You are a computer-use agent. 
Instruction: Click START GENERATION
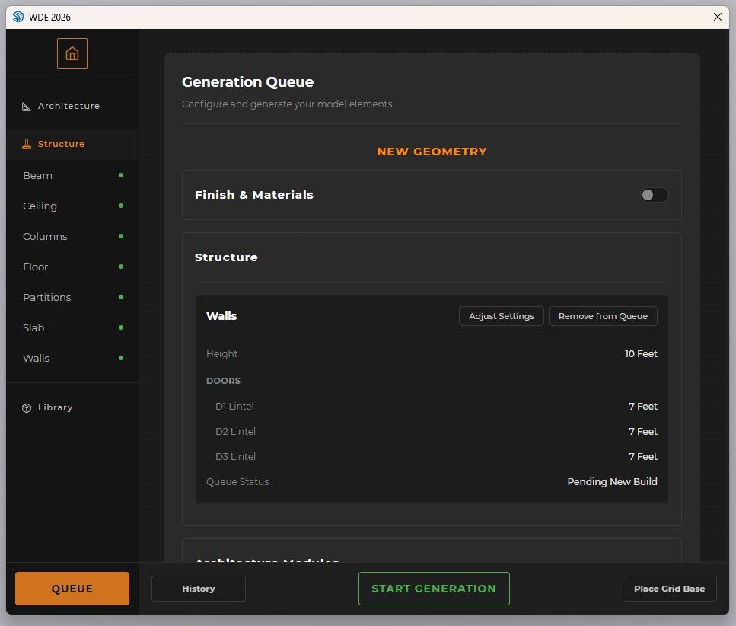coord(434,589)
